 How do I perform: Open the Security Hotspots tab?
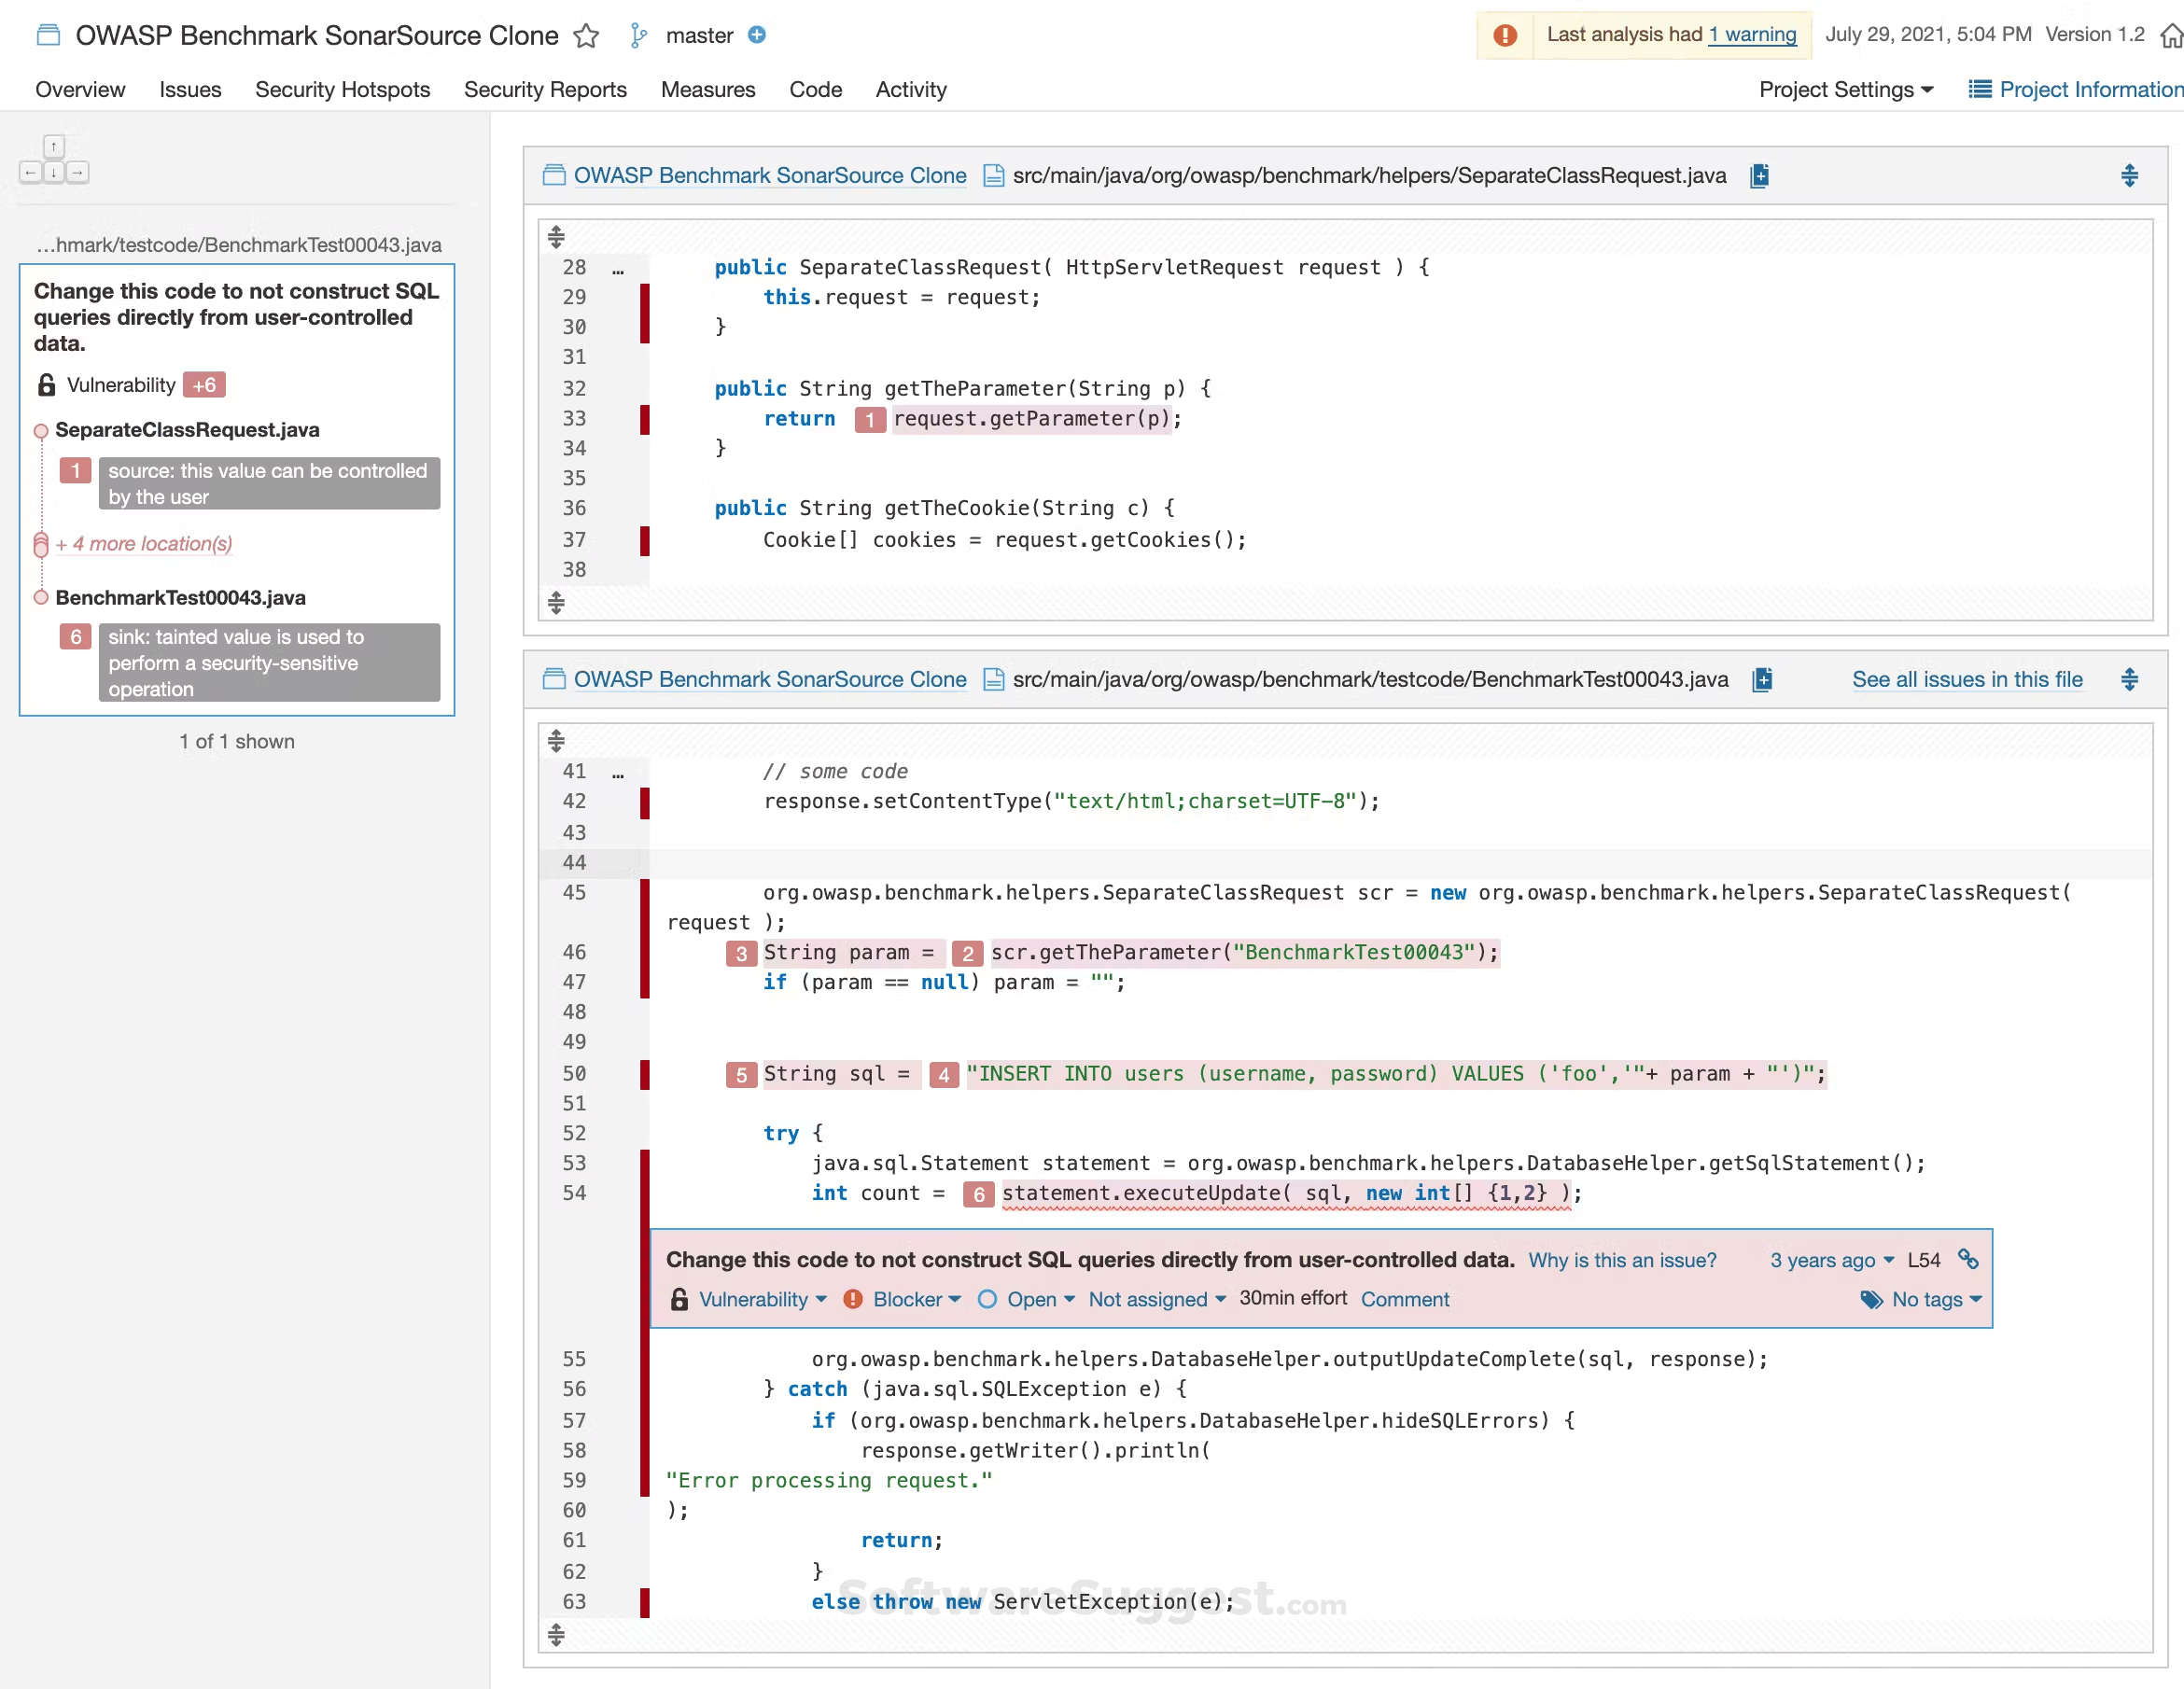(342, 90)
